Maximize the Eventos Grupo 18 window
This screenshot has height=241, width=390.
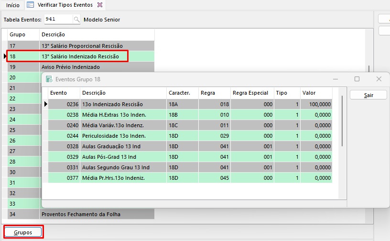click(357, 79)
